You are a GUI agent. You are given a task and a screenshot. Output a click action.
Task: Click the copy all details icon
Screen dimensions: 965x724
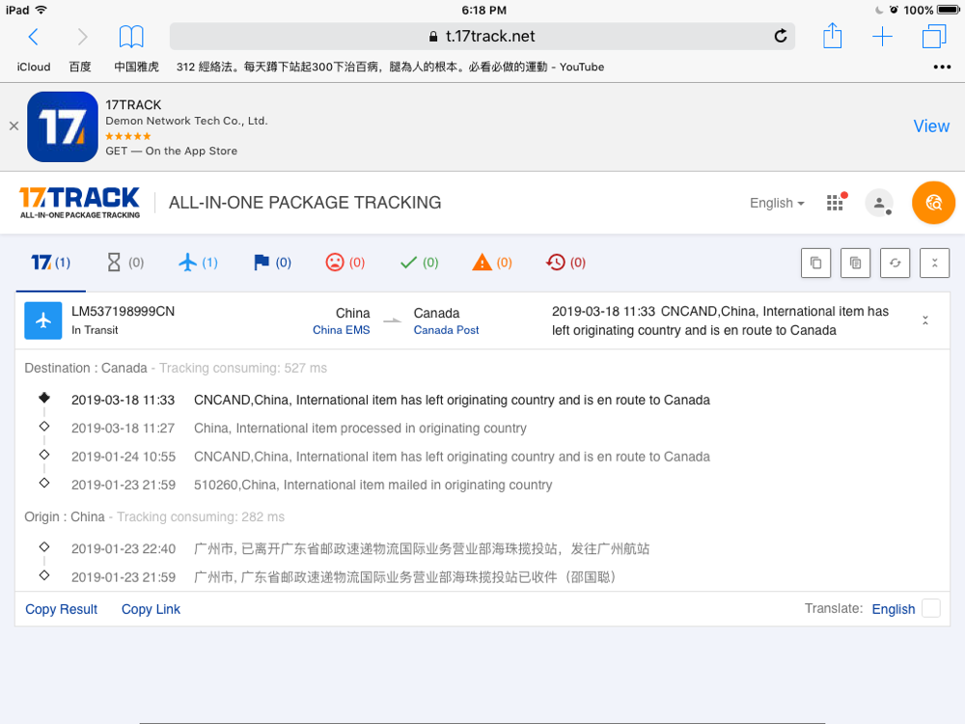[x=855, y=264]
